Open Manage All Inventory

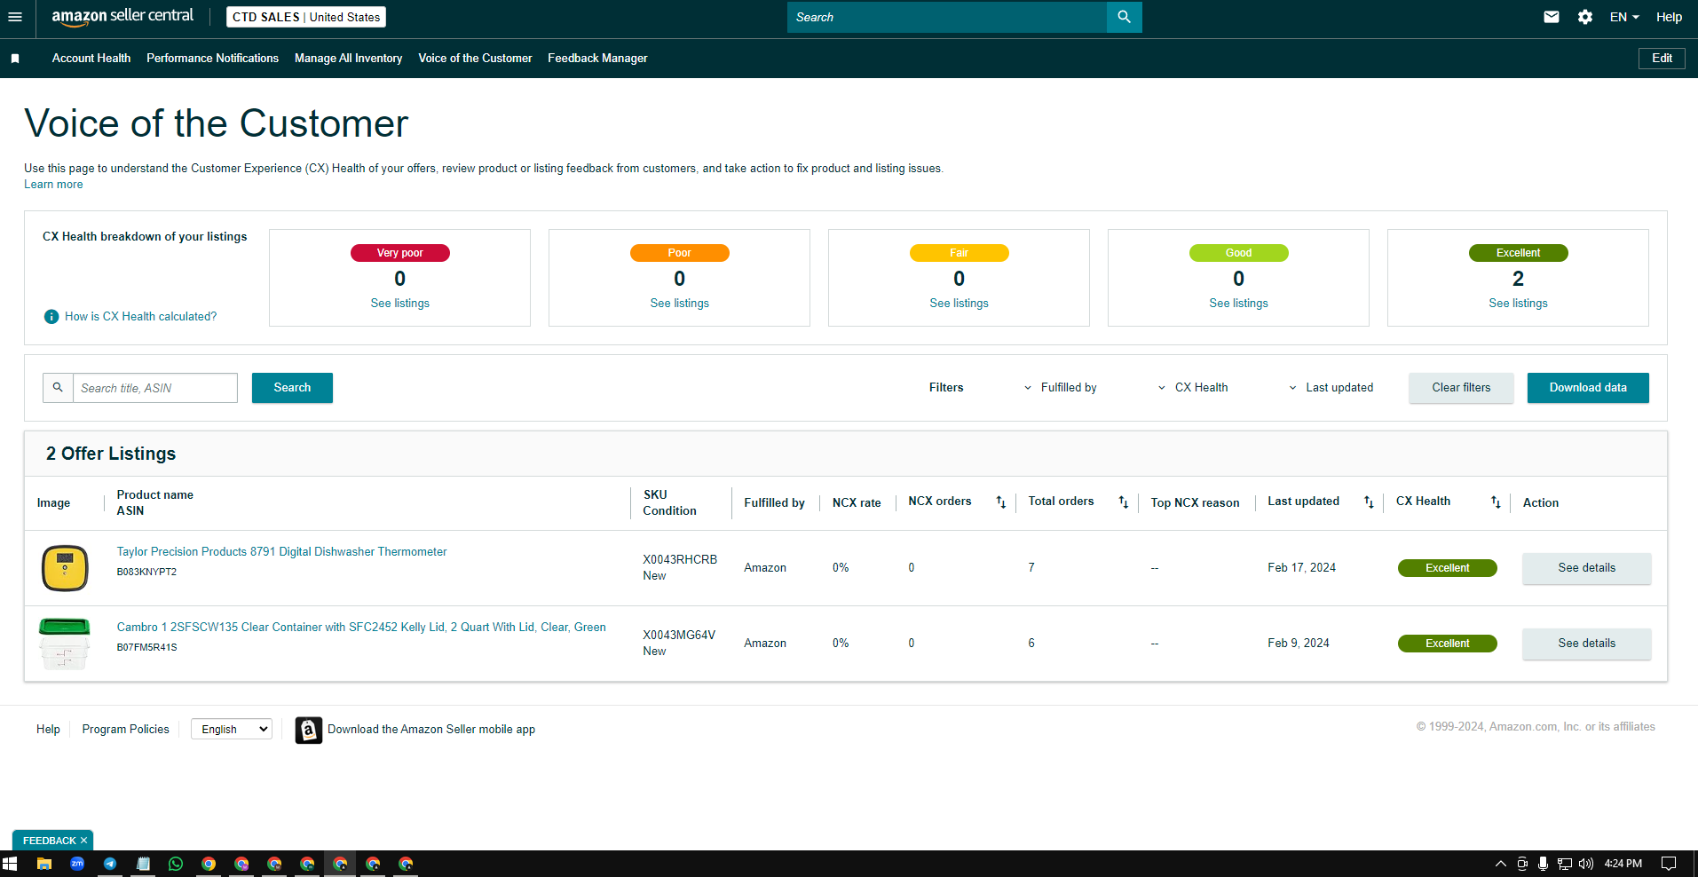348,59
